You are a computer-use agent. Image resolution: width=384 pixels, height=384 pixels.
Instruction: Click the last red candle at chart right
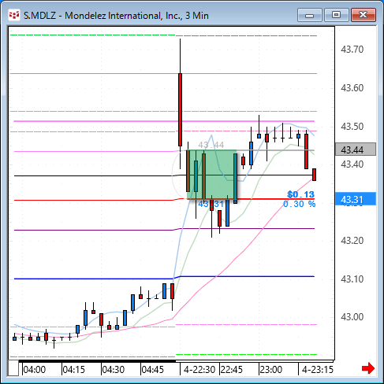point(314,175)
